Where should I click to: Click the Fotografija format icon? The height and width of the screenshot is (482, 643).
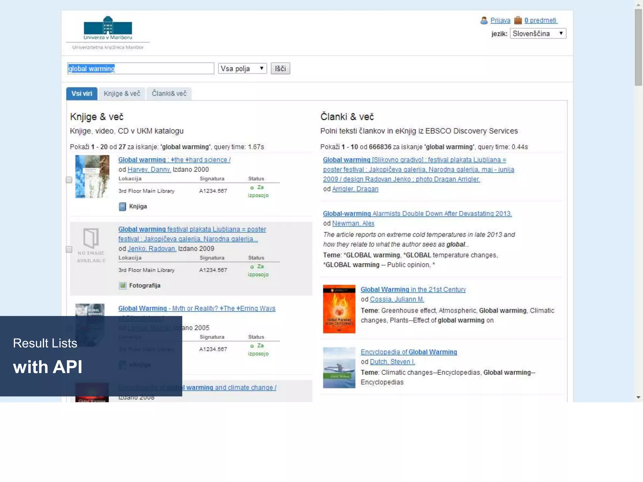click(x=122, y=286)
